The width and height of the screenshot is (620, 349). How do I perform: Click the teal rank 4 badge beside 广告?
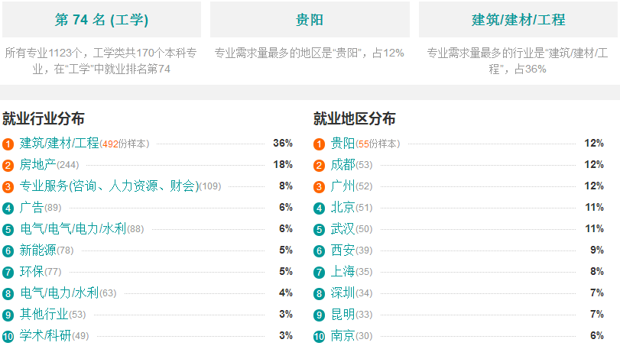click(8, 208)
